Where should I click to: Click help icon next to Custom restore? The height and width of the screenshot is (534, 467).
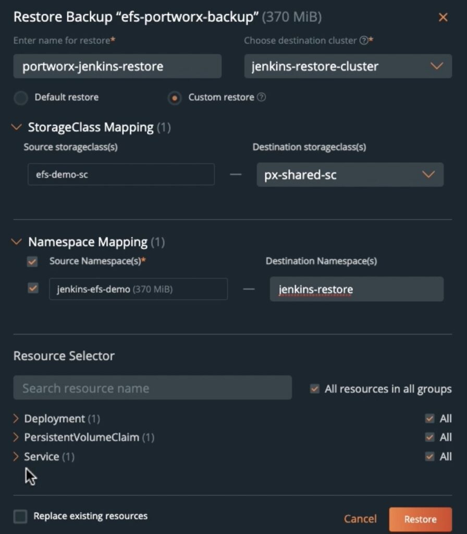tap(262, 98)
